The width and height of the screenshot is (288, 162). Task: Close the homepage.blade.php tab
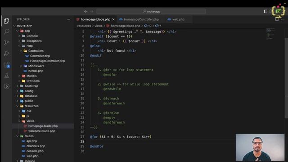click(x=113, y=19)
